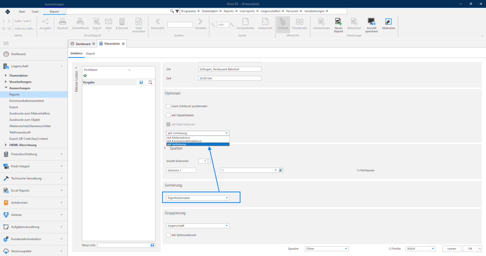Open Export QR Code EasyContact
This screenshot has width=486, height=256.
click(x=29, y=139)
